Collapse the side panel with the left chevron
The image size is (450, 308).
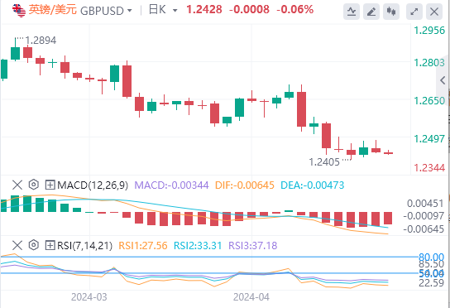click(443, 80)
